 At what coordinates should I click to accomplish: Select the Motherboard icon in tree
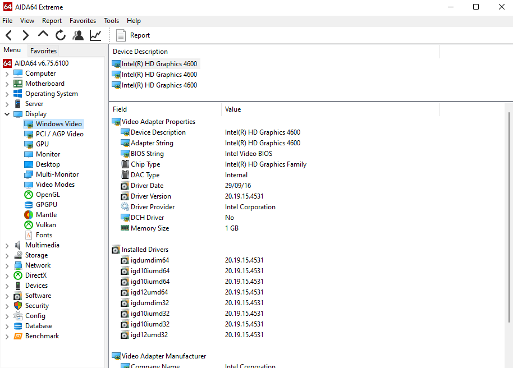click(x=18, y=84)
